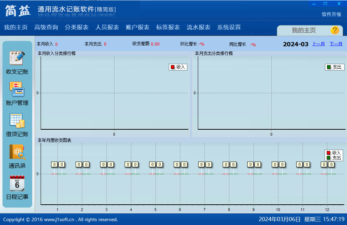Open 流水报表 menu
Image resolution: width=347 pixels, height=225 pixels.
click(x=199, y=27)
